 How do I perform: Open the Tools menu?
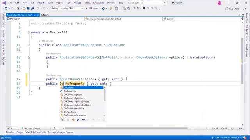click(87, 3)
